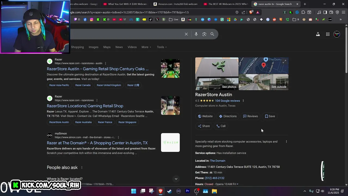Click the Brave Rewards triangle icon
This screenshot has height=196, width=348.
point(257,12)
